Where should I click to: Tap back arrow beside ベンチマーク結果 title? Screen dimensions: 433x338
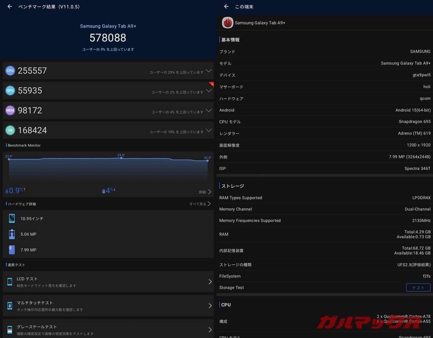(10, 6)
